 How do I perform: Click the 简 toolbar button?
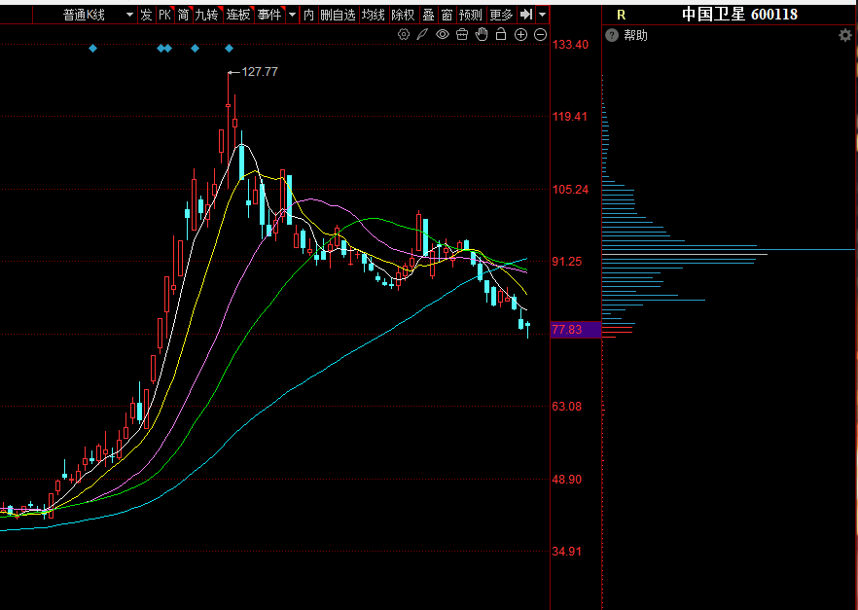[x=183, y=15]
